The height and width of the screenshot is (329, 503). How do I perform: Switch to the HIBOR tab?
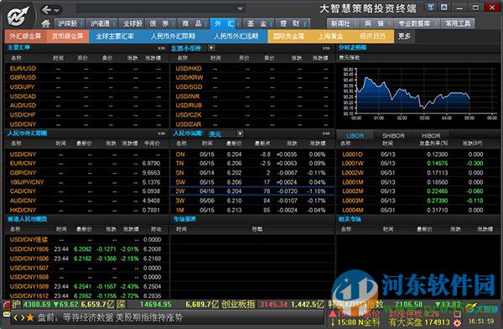coord(431,136)
